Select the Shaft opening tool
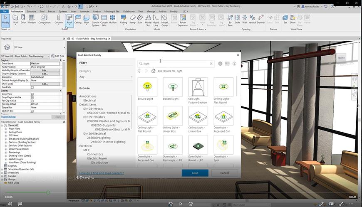The image size is (362, 207). pos(237,20)
